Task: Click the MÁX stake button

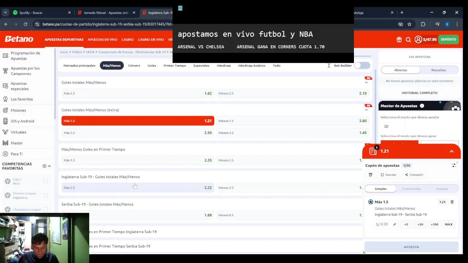Action: tap(449, 224)
